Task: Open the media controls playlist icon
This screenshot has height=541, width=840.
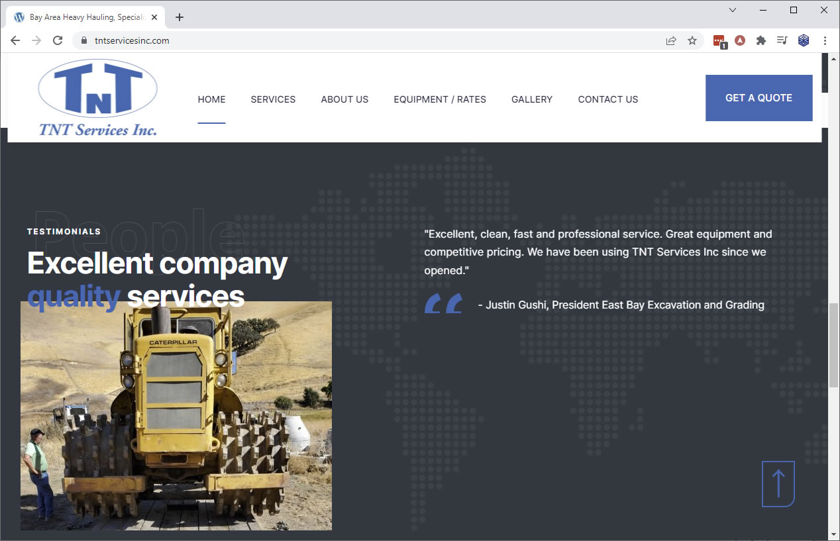Action: click(x=782, y=40)
